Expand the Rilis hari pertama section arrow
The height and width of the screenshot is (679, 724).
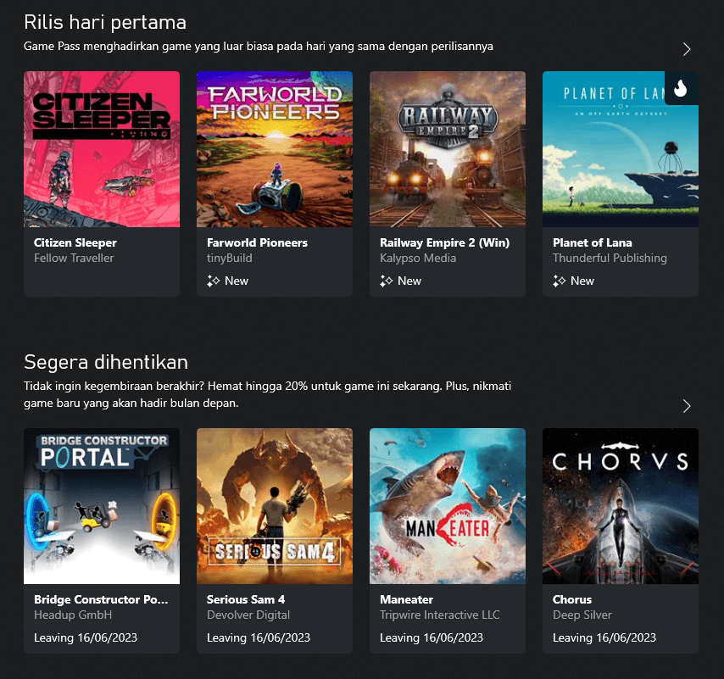[x=687, y=49]
